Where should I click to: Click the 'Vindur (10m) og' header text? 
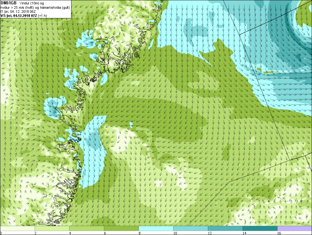click(32, 3)
